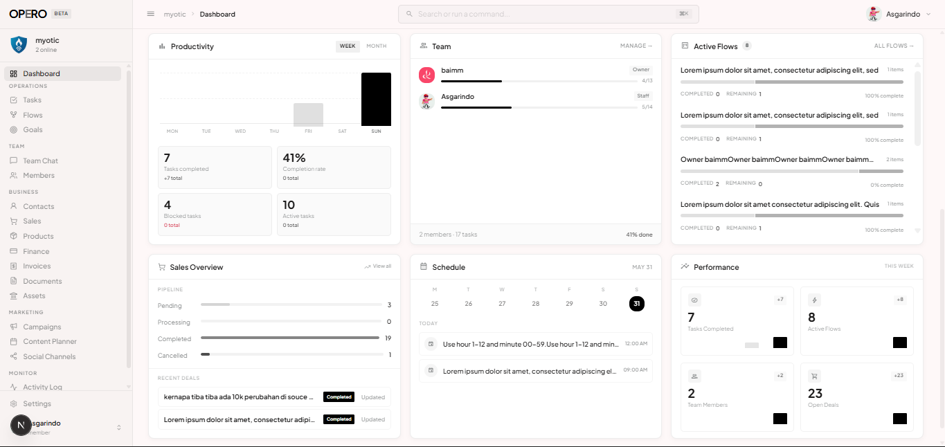The height and width of the screenshot is (447, 945).
Task: Click the search magnifier icon
Action: click(409, 14)
